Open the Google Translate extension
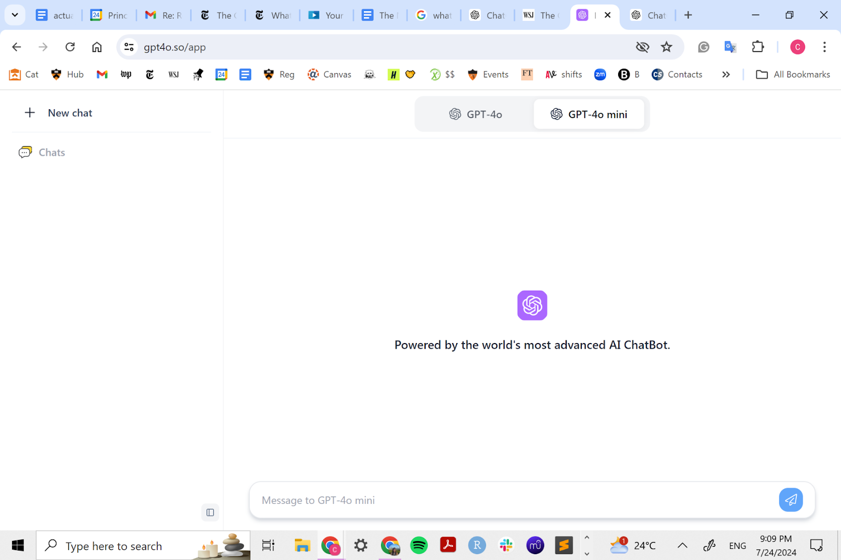841x560 pixels. (730, 47)
